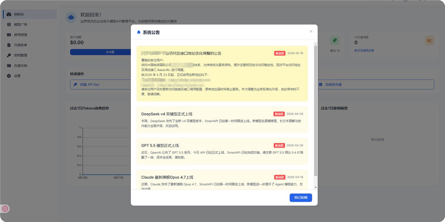The image size is (445, 222).
Task: Click the bell icon next to 系统公告
Action: coord(139,32)
